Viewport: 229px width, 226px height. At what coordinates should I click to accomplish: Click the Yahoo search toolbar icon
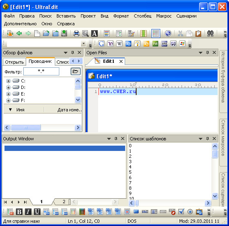tap(110, 44)
